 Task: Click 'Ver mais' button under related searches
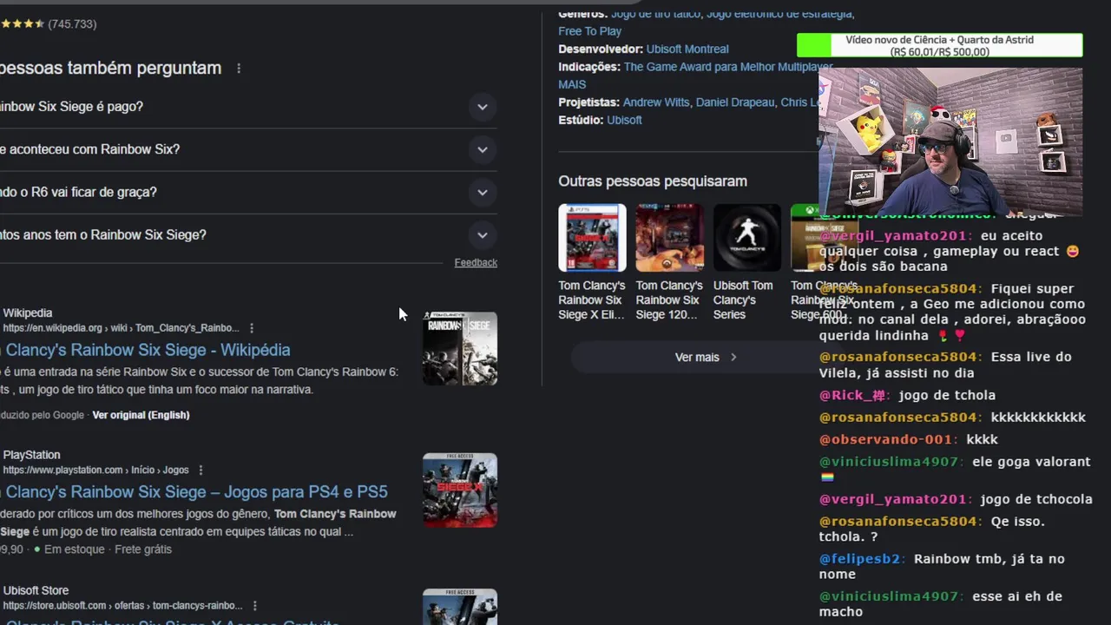coord(705,357)
